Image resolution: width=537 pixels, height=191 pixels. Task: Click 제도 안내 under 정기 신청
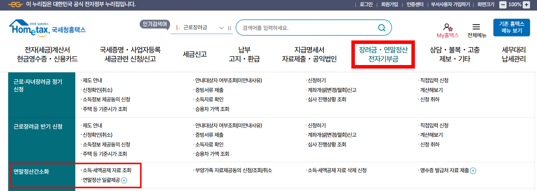(92, 80)
